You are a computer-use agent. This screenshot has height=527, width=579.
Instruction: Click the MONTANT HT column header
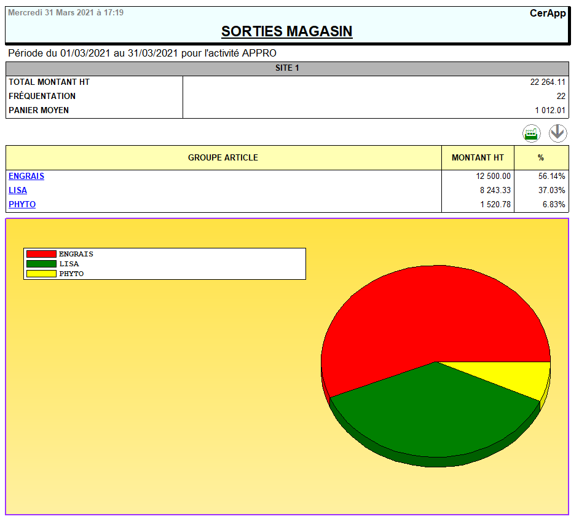pos(478,158)
